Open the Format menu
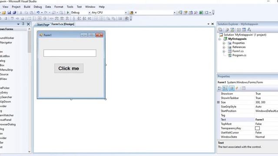Screen dimensions: 278x156 click(59, 7)
